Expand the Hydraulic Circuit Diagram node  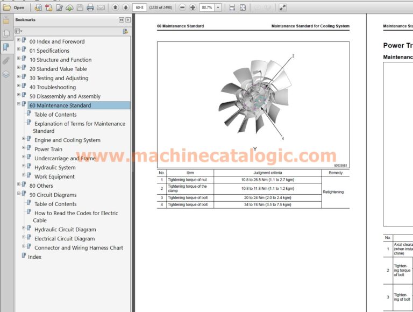pyautogui.click(x=24, y=228)
